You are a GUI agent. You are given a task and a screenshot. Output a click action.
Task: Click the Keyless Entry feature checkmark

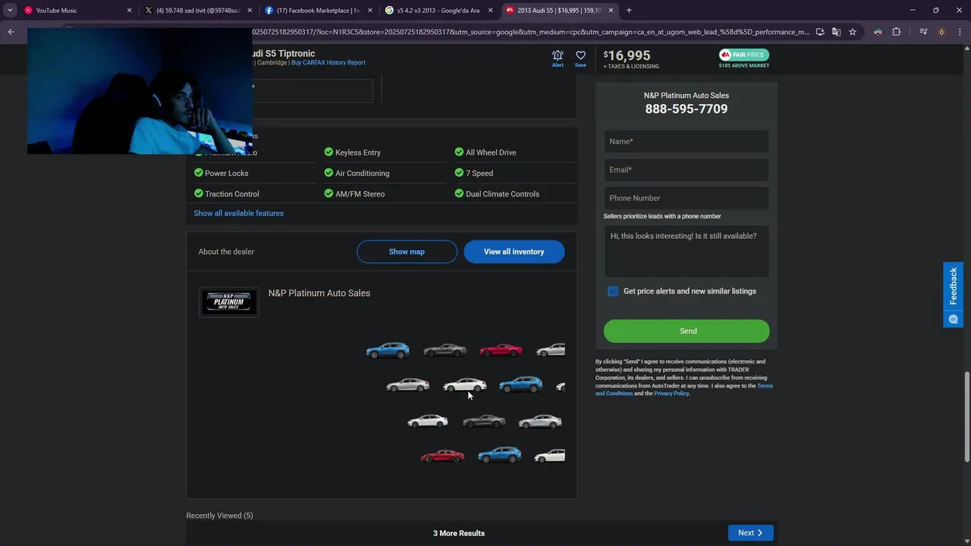tap(328, 152)
